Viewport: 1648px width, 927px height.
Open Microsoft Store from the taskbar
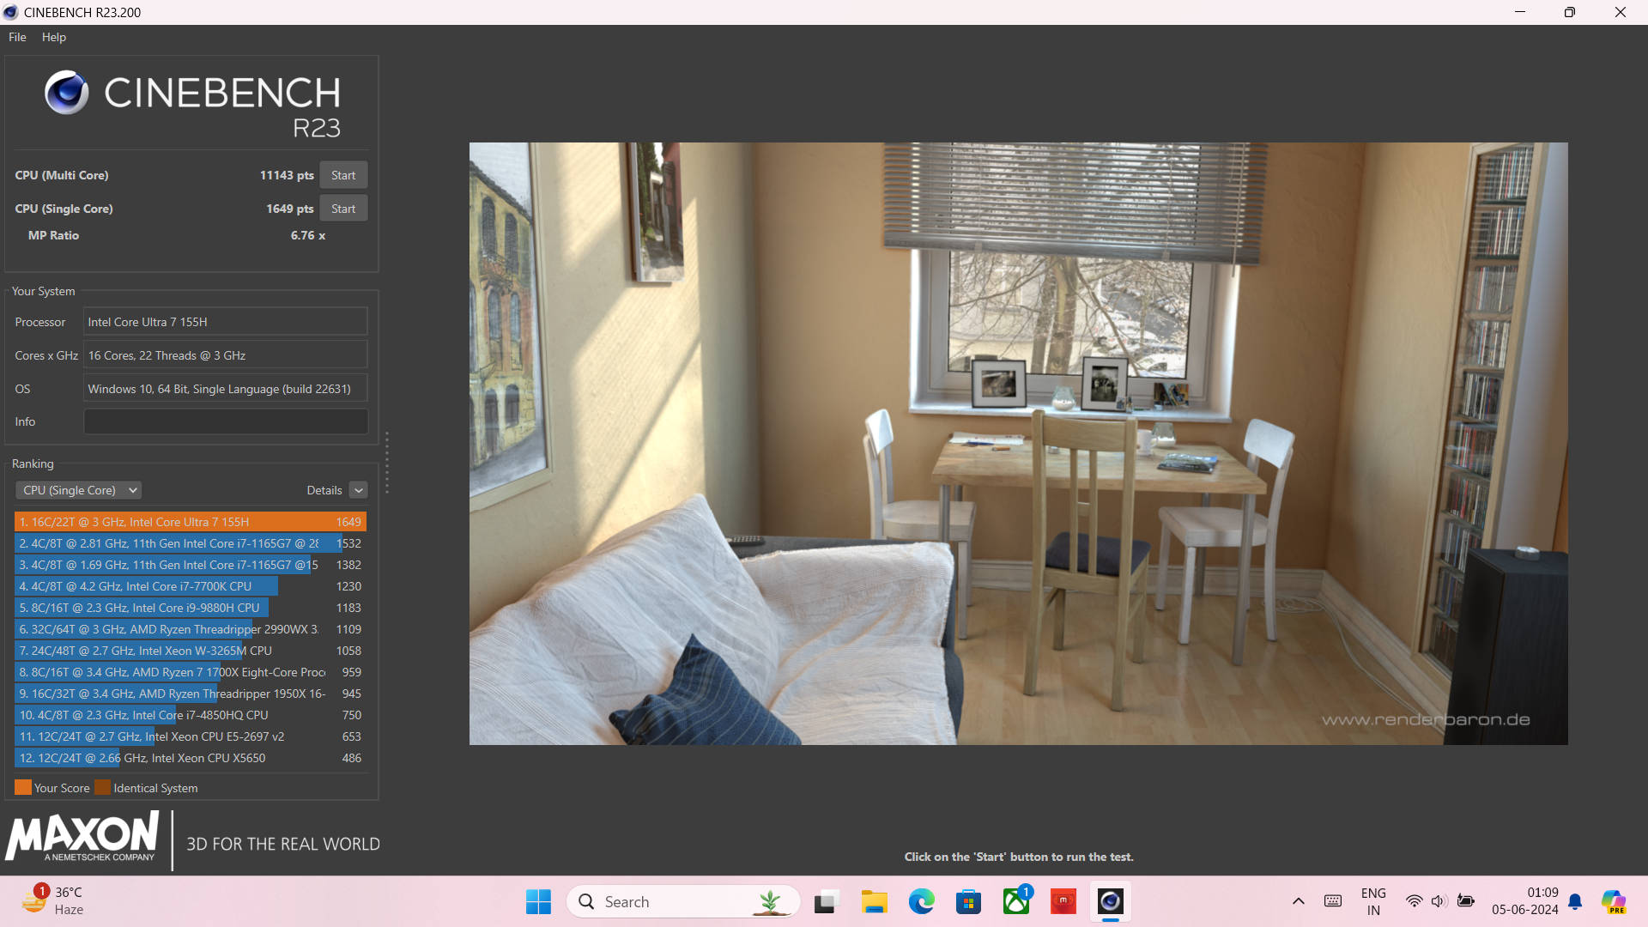pyautogui.click(x=968, y=901)
